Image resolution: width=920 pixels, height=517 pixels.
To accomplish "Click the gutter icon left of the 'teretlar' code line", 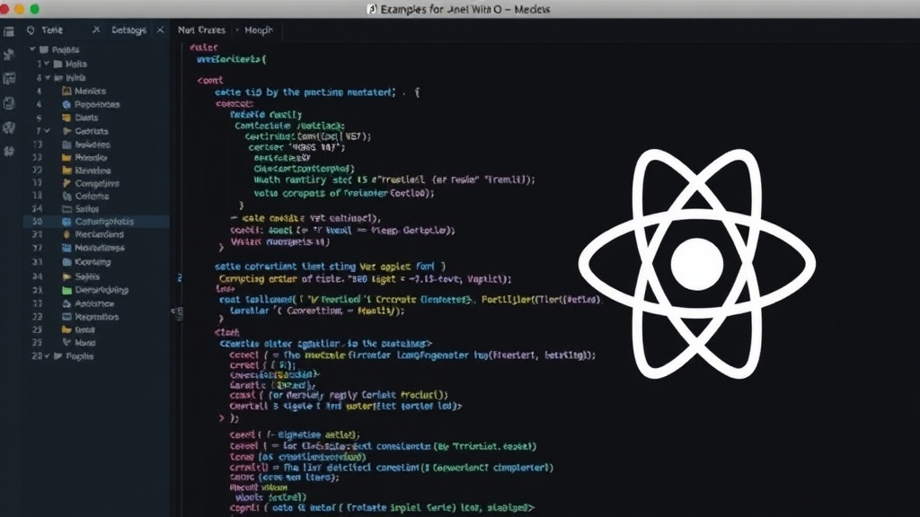I will click(178, 311).
